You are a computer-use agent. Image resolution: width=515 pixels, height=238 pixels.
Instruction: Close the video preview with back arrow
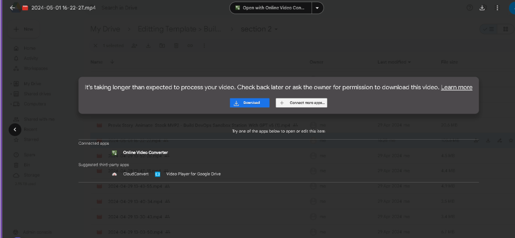(13, 8)
